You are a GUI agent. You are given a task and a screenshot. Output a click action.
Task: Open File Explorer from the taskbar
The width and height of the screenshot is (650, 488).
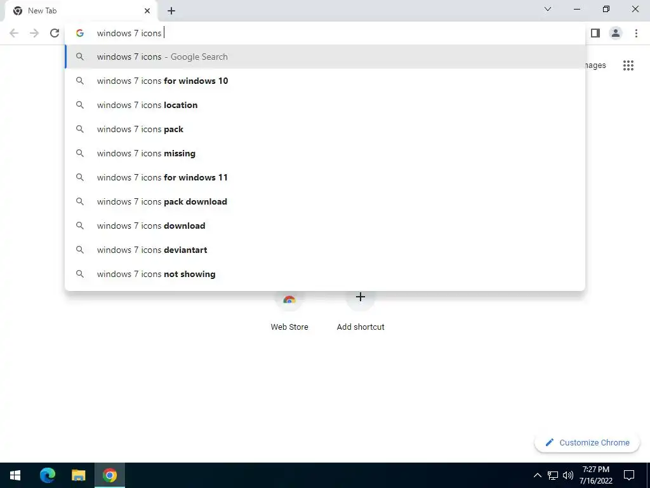tap(78, 475)
